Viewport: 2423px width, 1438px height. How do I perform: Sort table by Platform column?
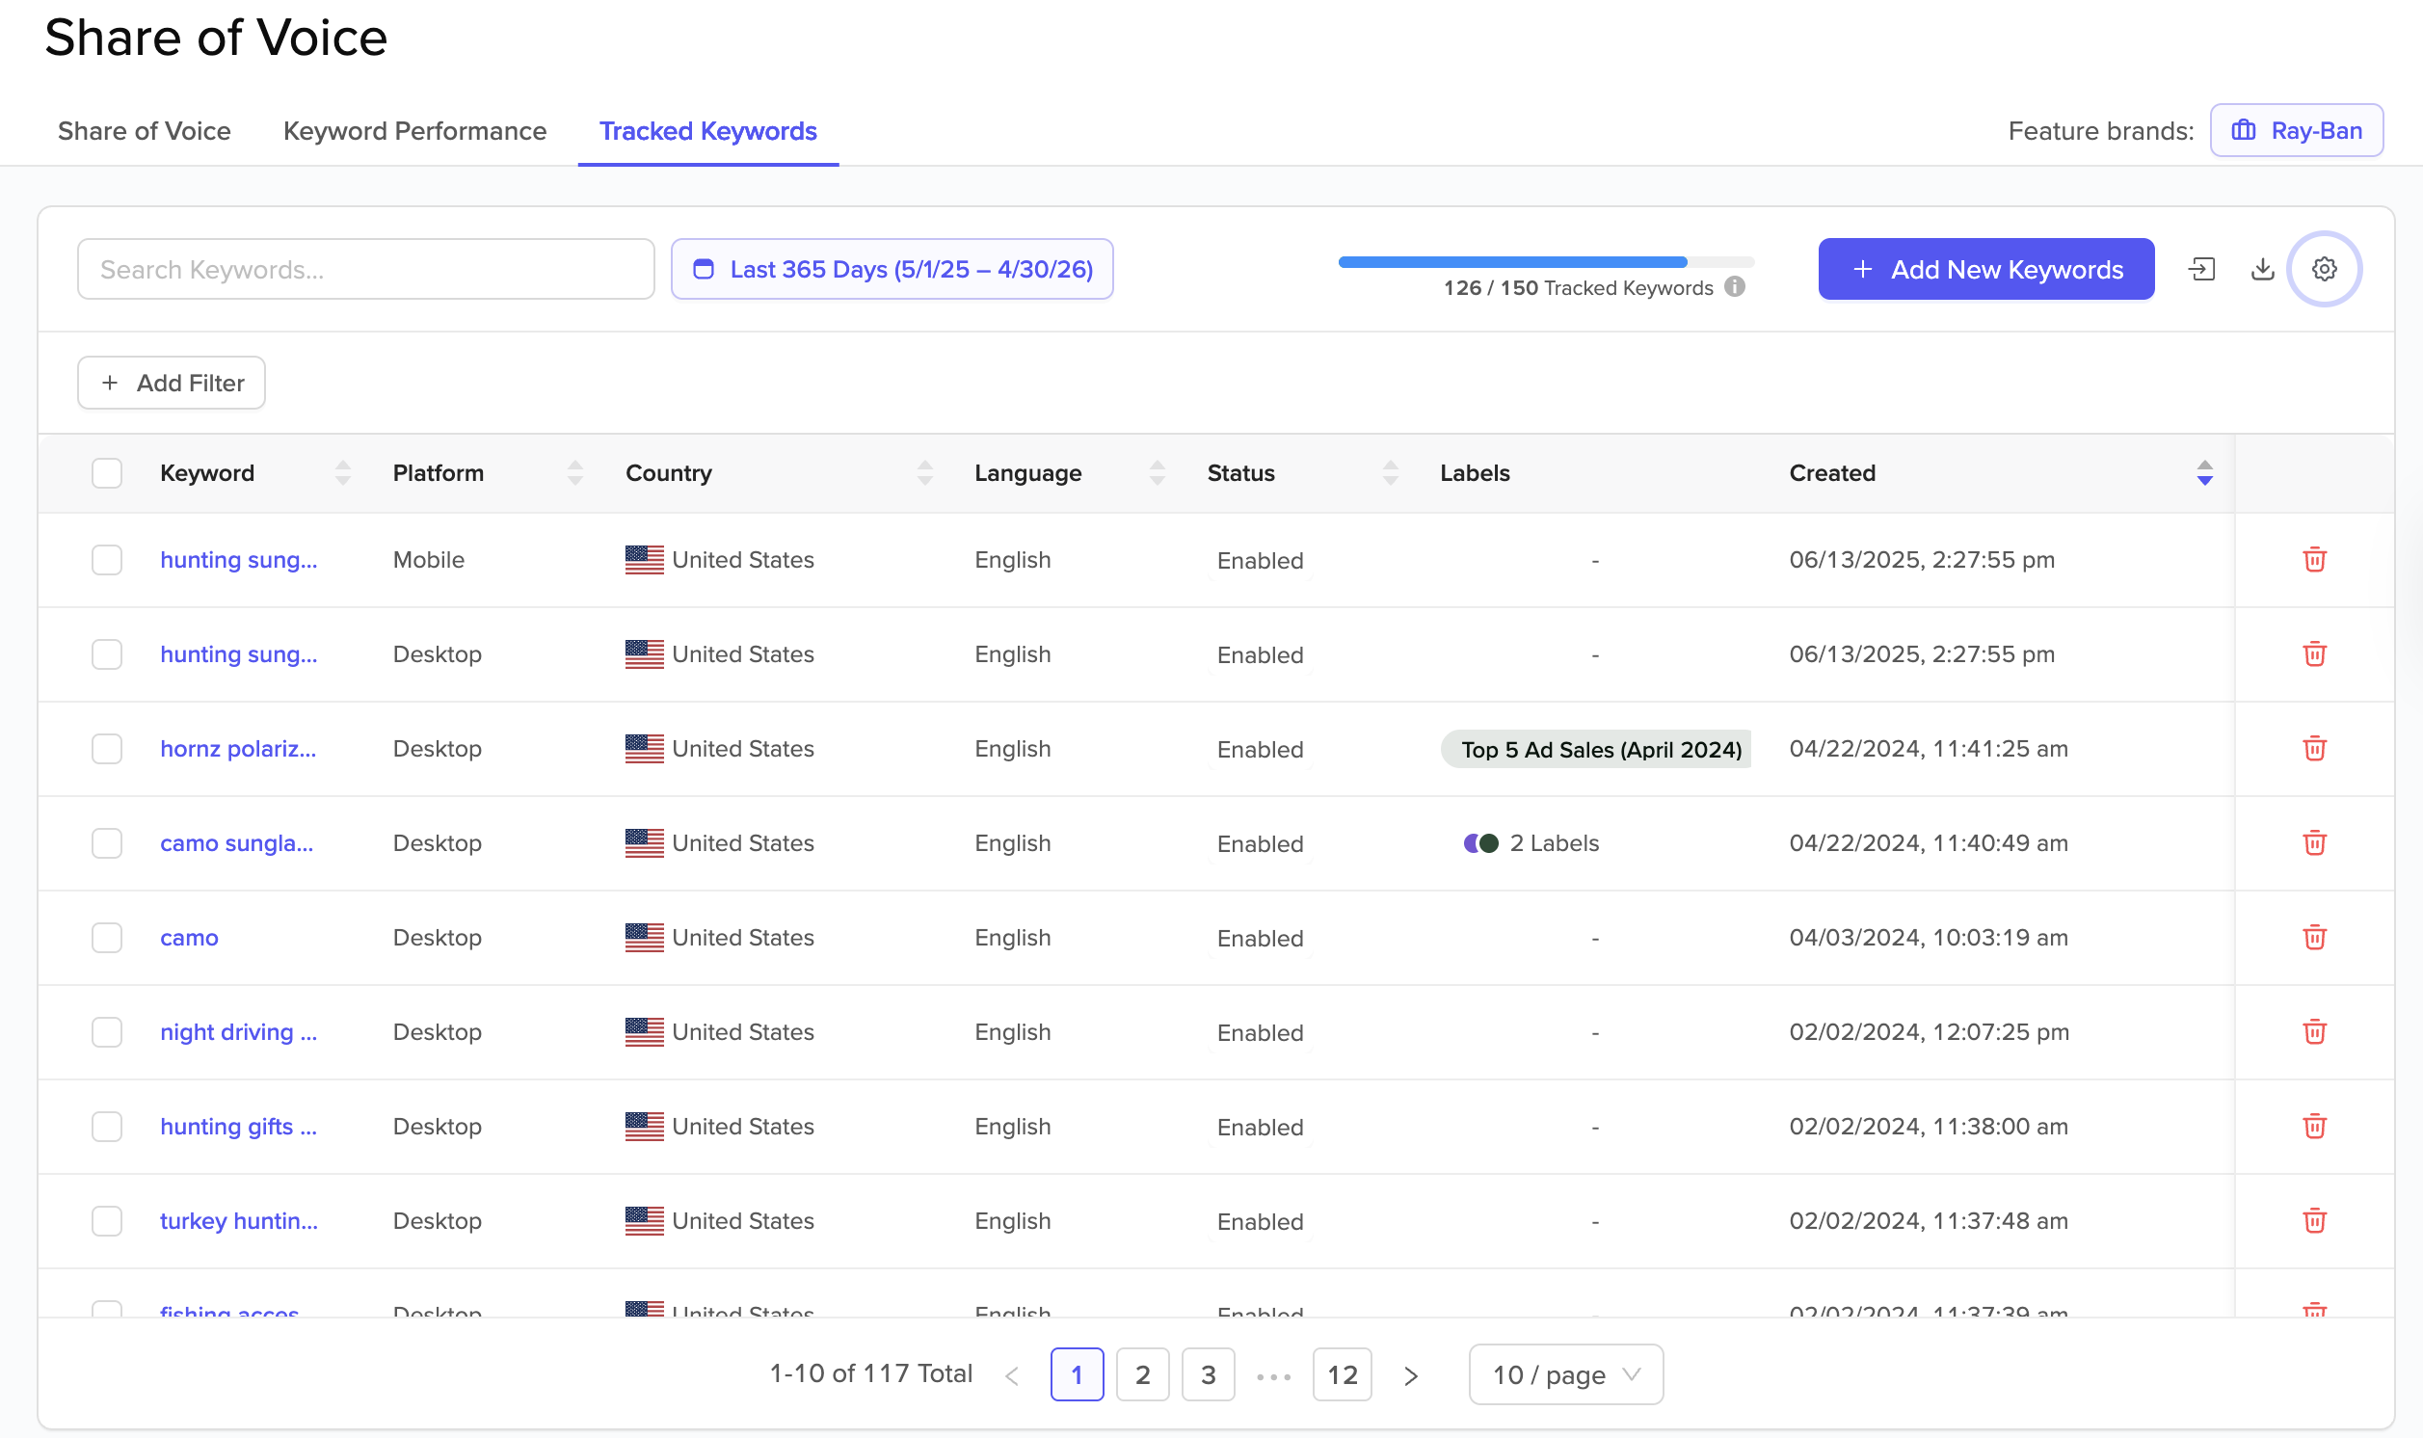[x=575, y=473]
